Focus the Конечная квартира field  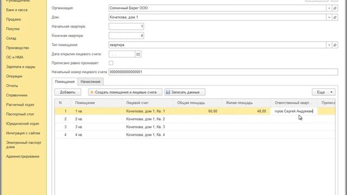pyautogui.click(x=126, y=36)
